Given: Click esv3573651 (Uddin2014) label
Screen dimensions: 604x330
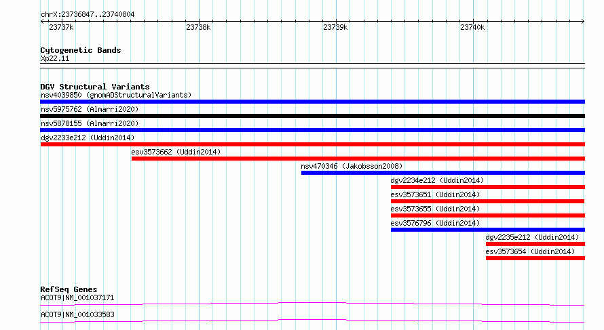Looking at the screenshot, I should click(435, 194).
